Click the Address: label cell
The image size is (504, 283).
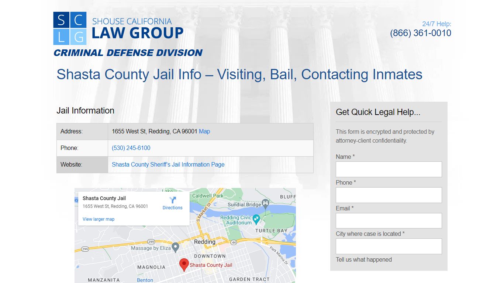point(82,132)
